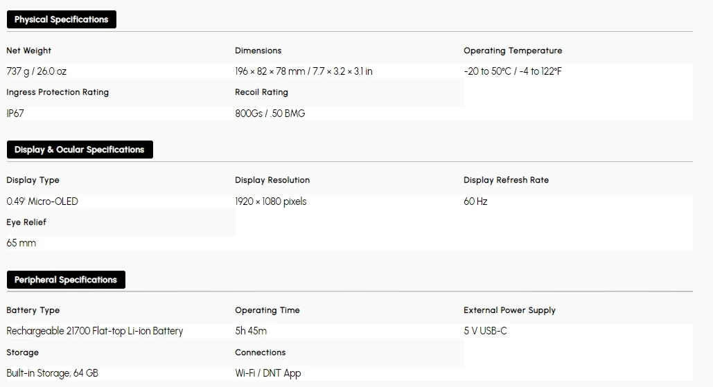The image size is (713, 387).
Task: Click the Rechargeable 21700 Flat-top Li-ion Battery value
Action: (x=94, y=331)
